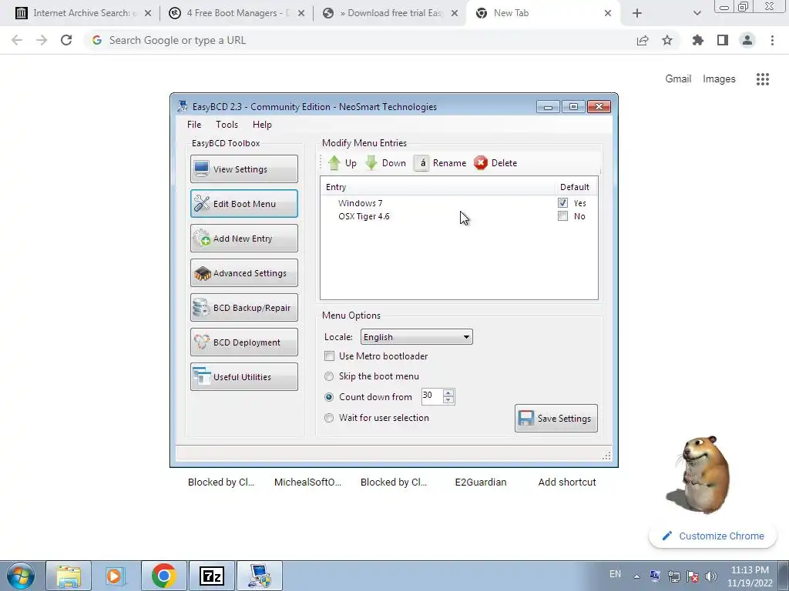Screen dimensions: 789x591
Task: Select Wait for user selection option
Action: [329, 418]
